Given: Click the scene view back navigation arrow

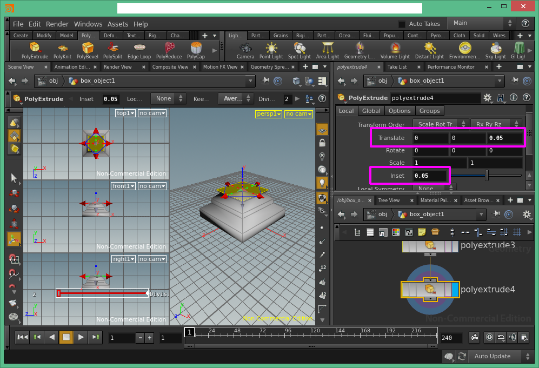Looking at the screenshot, I should tap(12, 81).
